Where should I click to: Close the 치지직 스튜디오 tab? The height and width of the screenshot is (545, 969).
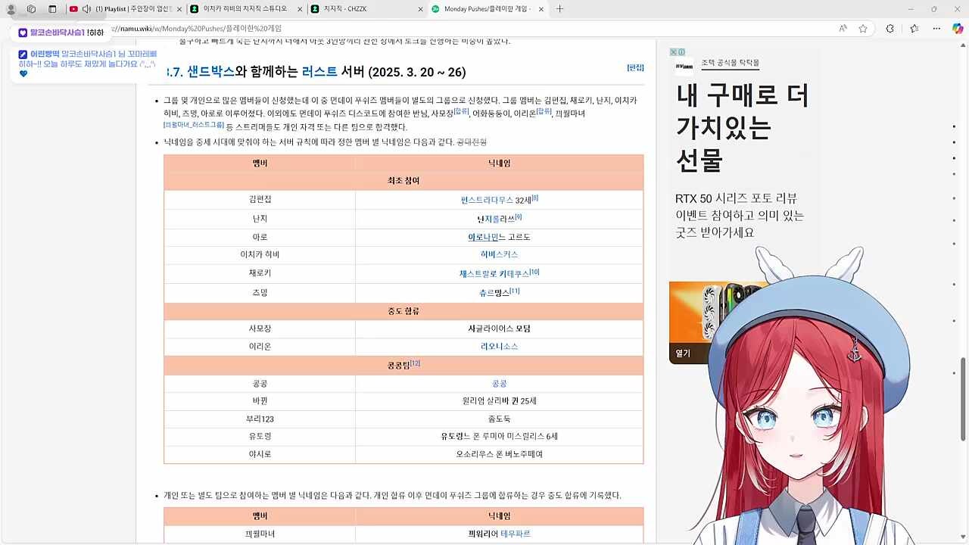coord(300,9)
